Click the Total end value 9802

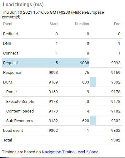pyautogui.click(x=116, y=140)
